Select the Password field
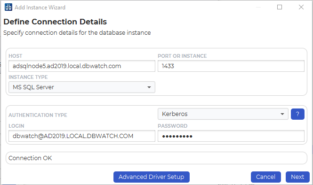This screenshot has height=185, width=313. pyautogui.click(x=231, y=136)
